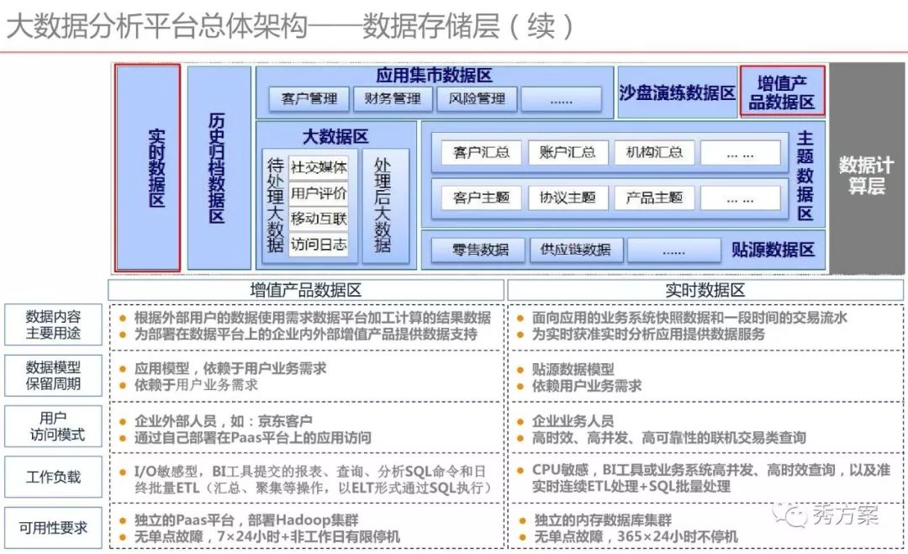Click the line 高时效、高并发、高可靠性的联机交易类查询
Image resolution: width=908 pixels, height=554 pixels.
(x=669, y=438)
